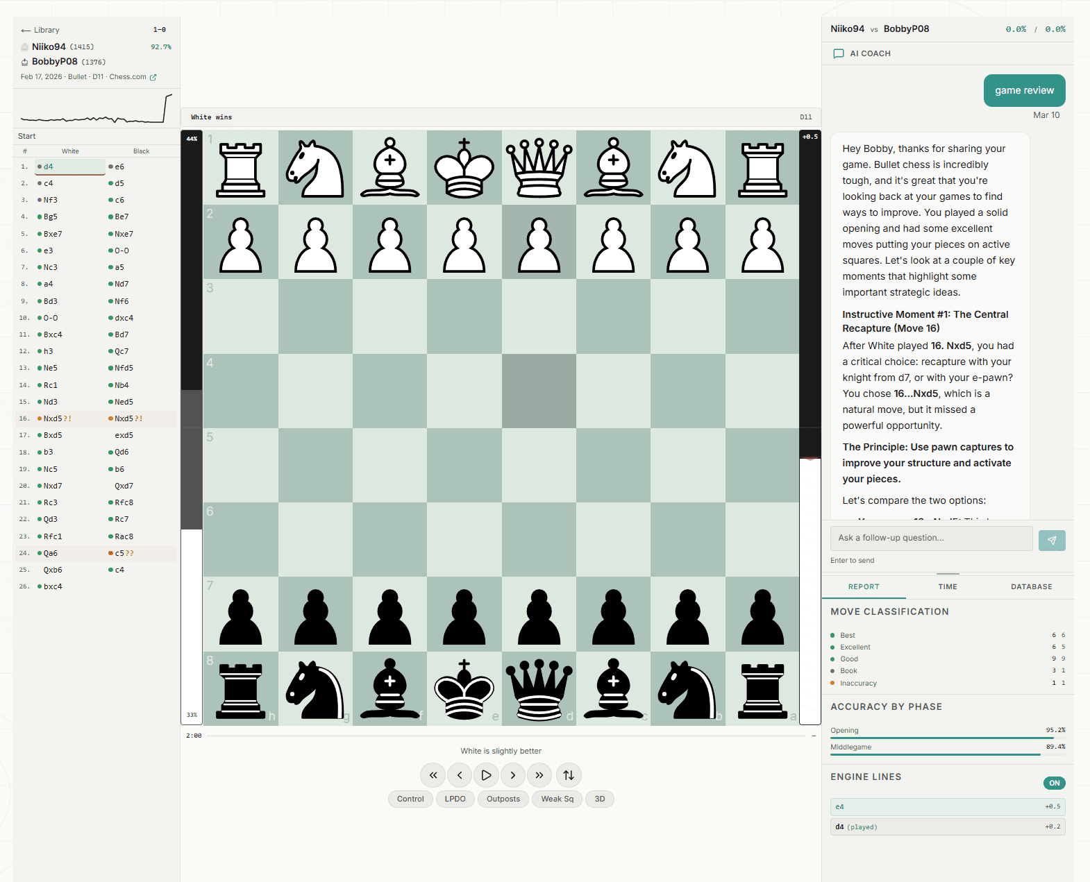Click the white knight on g1
Viewport: 1090px width, 882px height.
click(x=315, y=167)
